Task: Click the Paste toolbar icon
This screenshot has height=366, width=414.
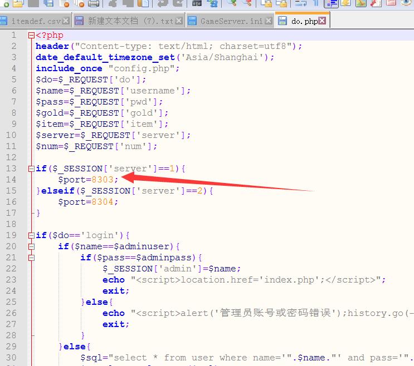Action: click(143, 3)
